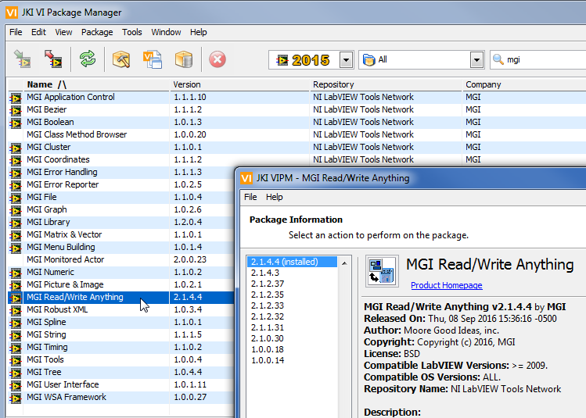Select version 2.1.2.32 in list

click(293, 316)
